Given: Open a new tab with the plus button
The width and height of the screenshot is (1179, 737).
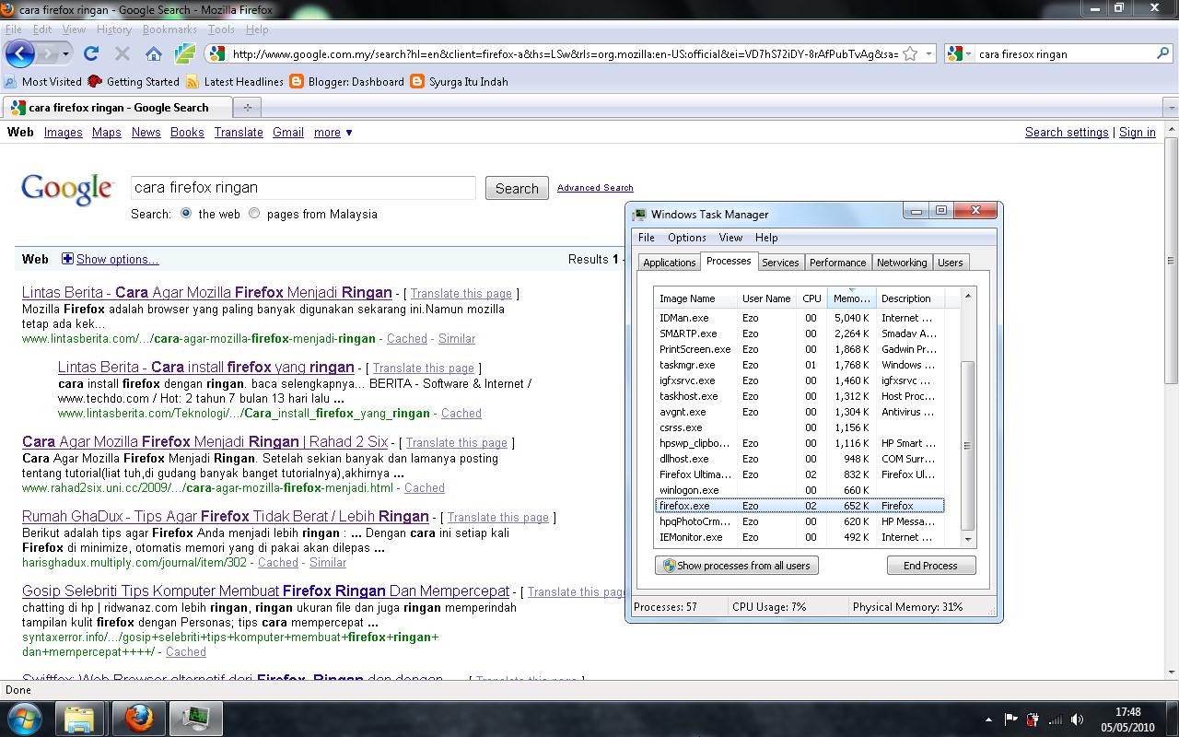Looking at the screenshot, I should coord(247,108).
